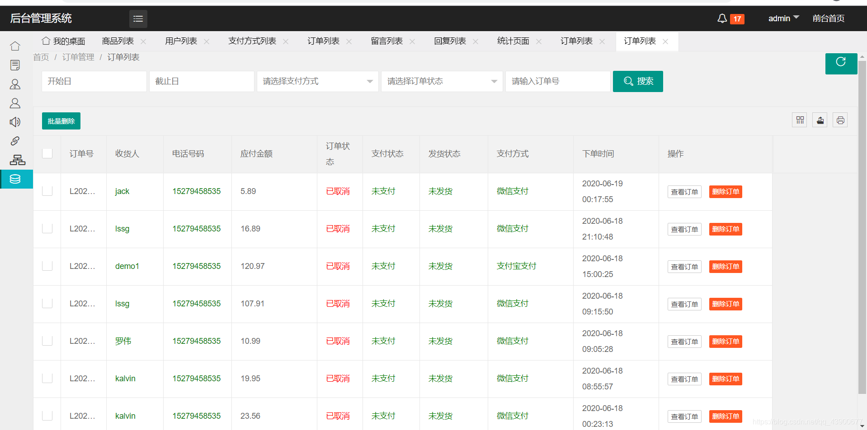
Task: Open the hierarchy structure sidebar icon
Action: tap(17, 160)
